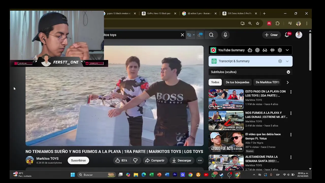Open NOS FUIMOS A LA PLAYA Y LAS DUNAS title
Image resolution: width=325 pixels, height=183 pixels.
[x=266, y=115]
